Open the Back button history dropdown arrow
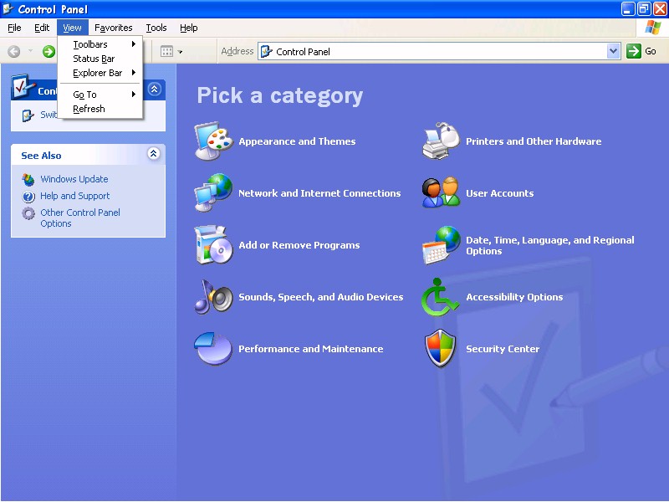The height and width of the screenshot is (502, 669). tap(30, 51)
